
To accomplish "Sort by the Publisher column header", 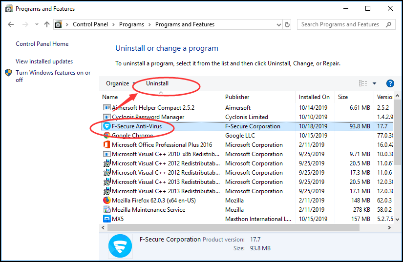I will pyautogui.click(x=259, y=97).
